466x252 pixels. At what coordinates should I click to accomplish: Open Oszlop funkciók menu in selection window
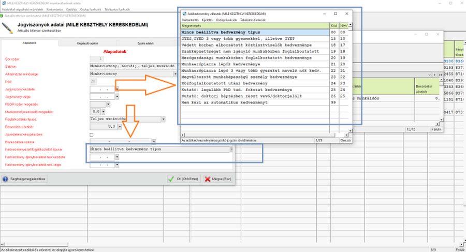click(226, 20)
